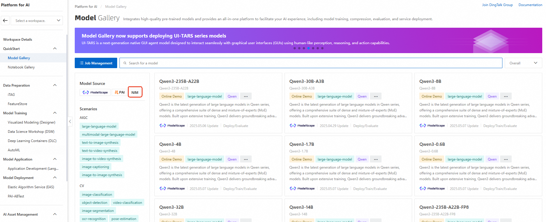Click ModelScope logo on Qwen3-0.6B card
Viewport: 546px width, 222px height.
[432, 189]
